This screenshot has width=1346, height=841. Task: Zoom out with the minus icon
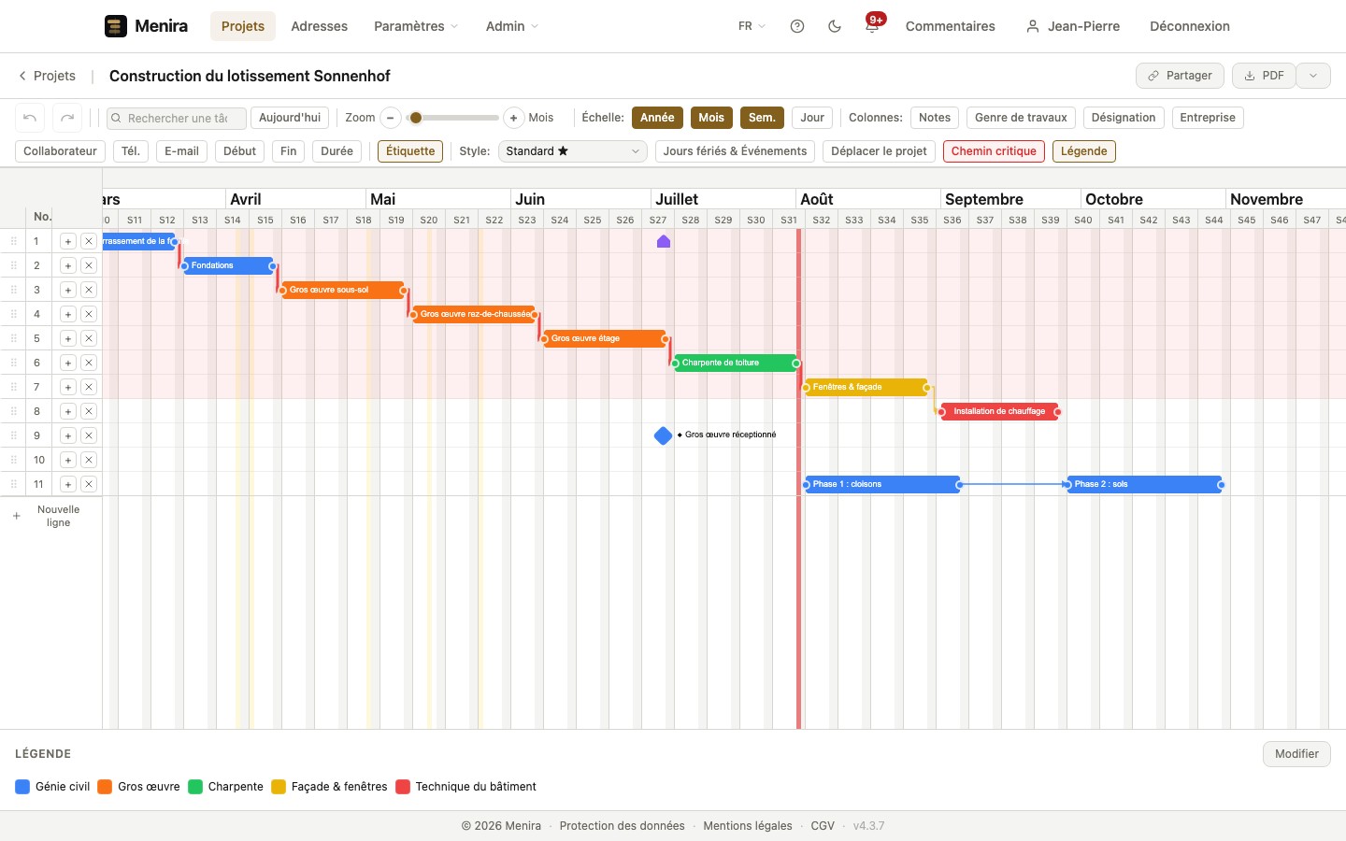point(391,118)
